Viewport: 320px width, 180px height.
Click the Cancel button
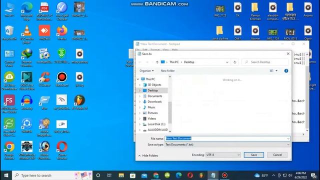(277, 155)
